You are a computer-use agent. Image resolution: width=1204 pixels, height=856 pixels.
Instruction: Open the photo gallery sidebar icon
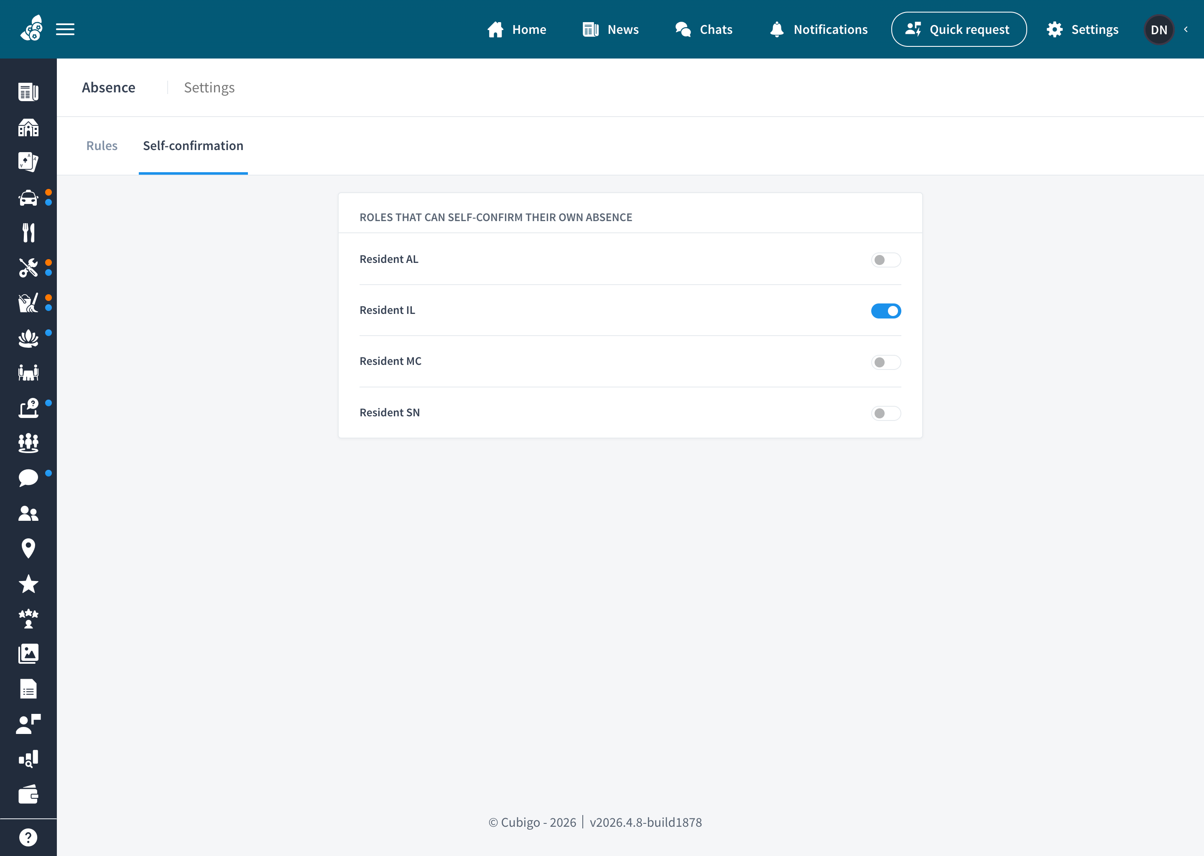[x=28, y=654]
